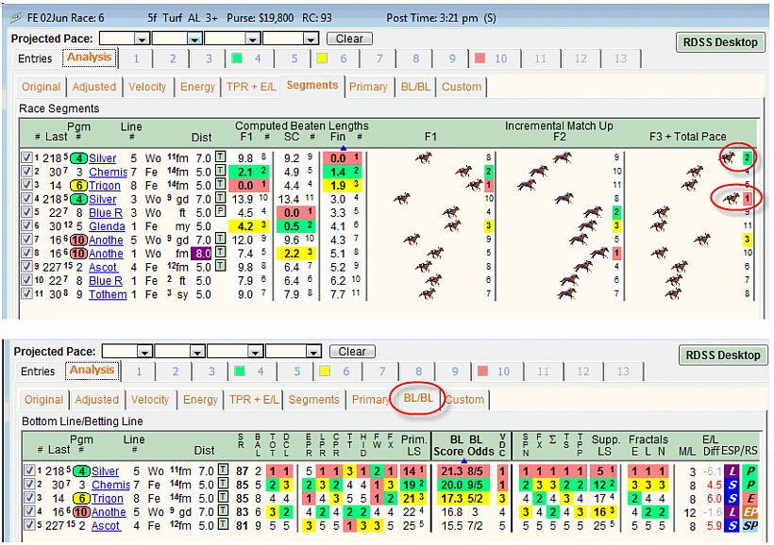Click the red marker on lower tab 10
This screenshot has width=774, height=545.
click(481, 372)
